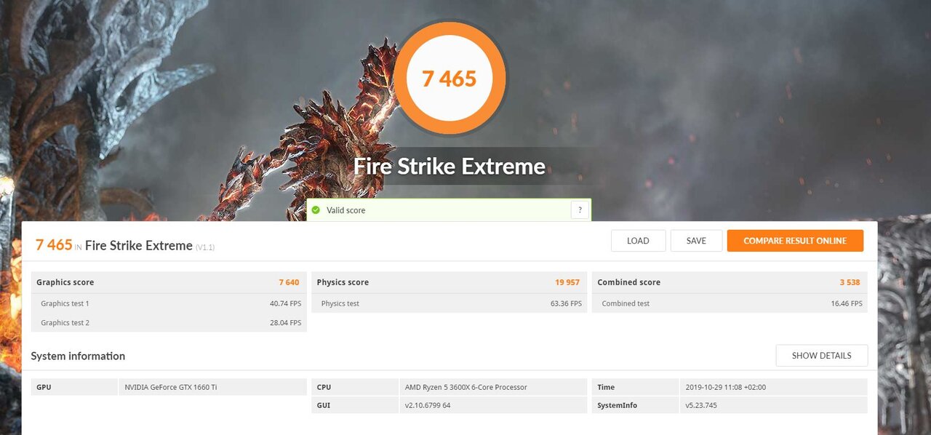931x435 pixels.
Task: Click the Valid score text
Action: pyautogui.click(x=346, y=210)
